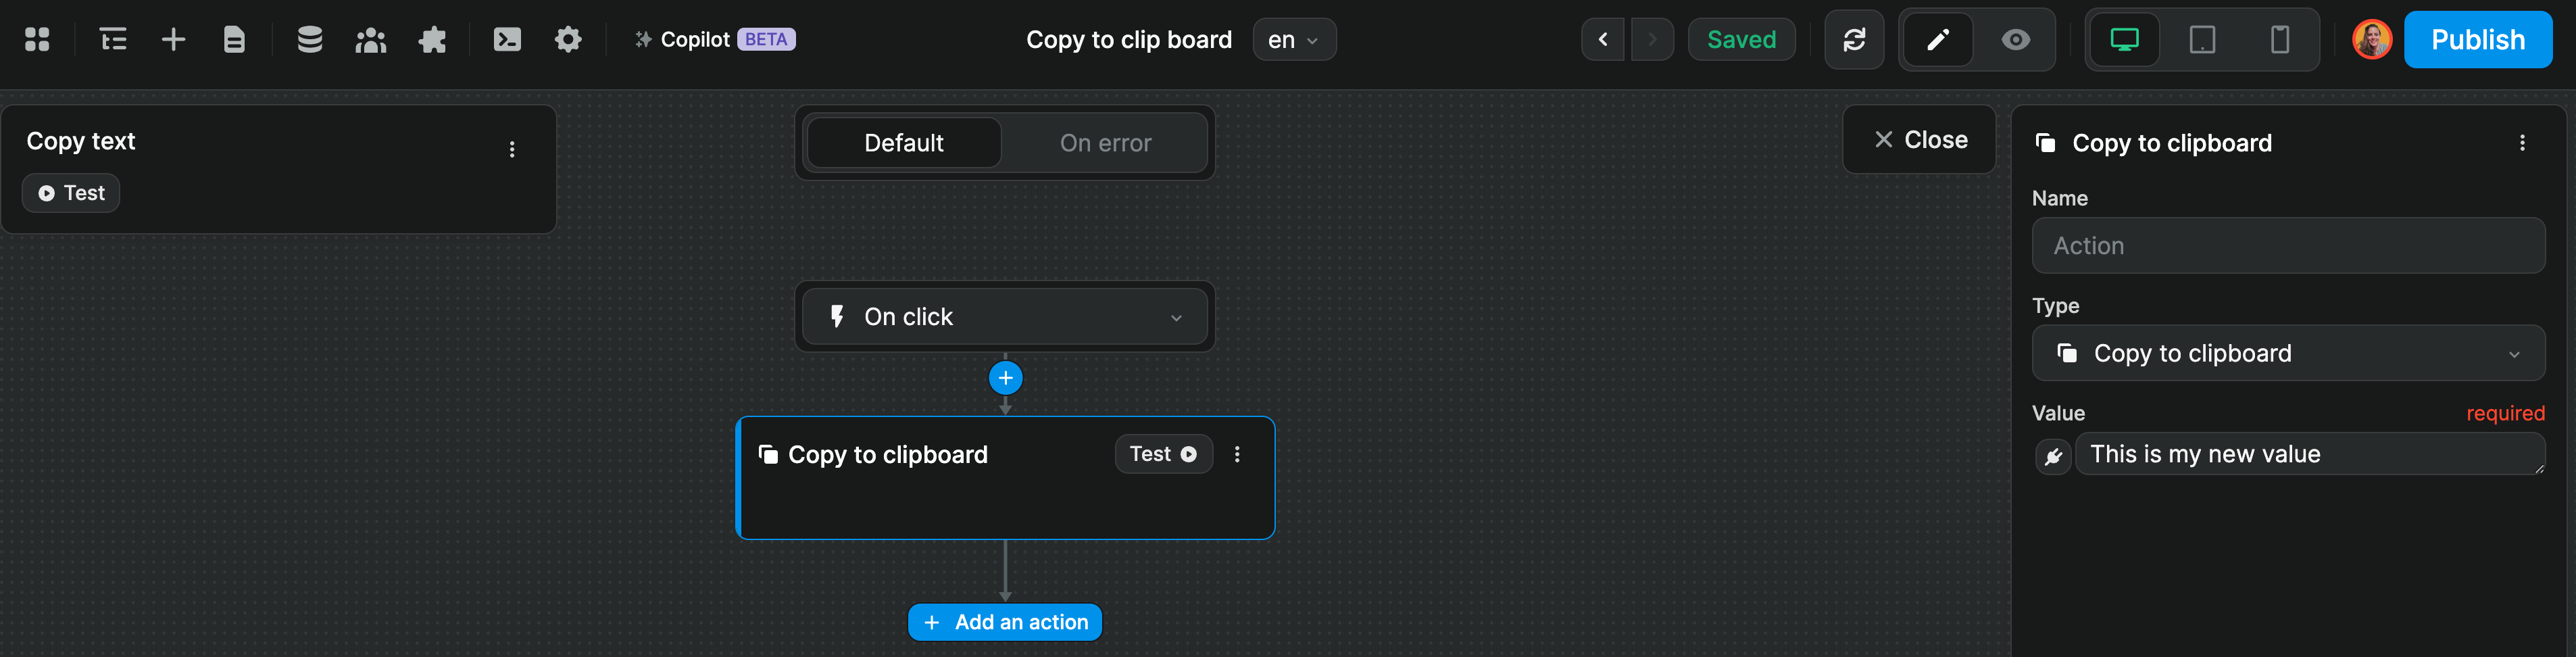Switch to mobile phone viewport
This screenshot has height=657, width=2576.
2280,40
